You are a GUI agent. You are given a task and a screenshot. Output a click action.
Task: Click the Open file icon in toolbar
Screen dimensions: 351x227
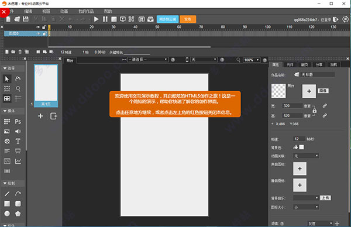tap(17, 19)
